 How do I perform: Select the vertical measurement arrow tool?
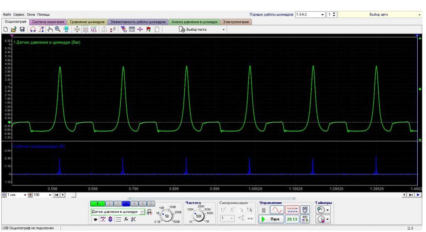click(41, 30)
